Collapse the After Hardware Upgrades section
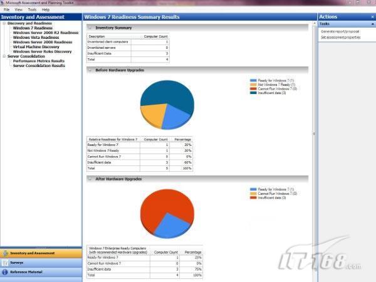Viewport: 376px width, 282px height. pyautogui.click(x=90, y=179)
